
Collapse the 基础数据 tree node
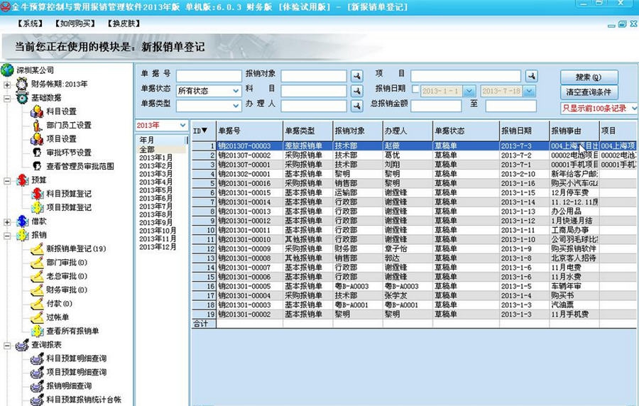[x=7, y=98]
